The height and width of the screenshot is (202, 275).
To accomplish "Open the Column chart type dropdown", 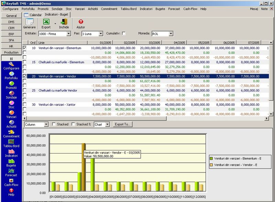I will 46,125.
